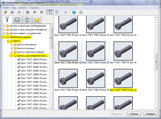Select thumbnail Болт ГОСТ 7796-70 (исп 2)

[96, 51]
